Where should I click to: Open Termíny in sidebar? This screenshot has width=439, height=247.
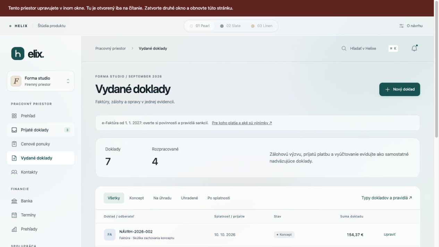click(x=41, y=215)
